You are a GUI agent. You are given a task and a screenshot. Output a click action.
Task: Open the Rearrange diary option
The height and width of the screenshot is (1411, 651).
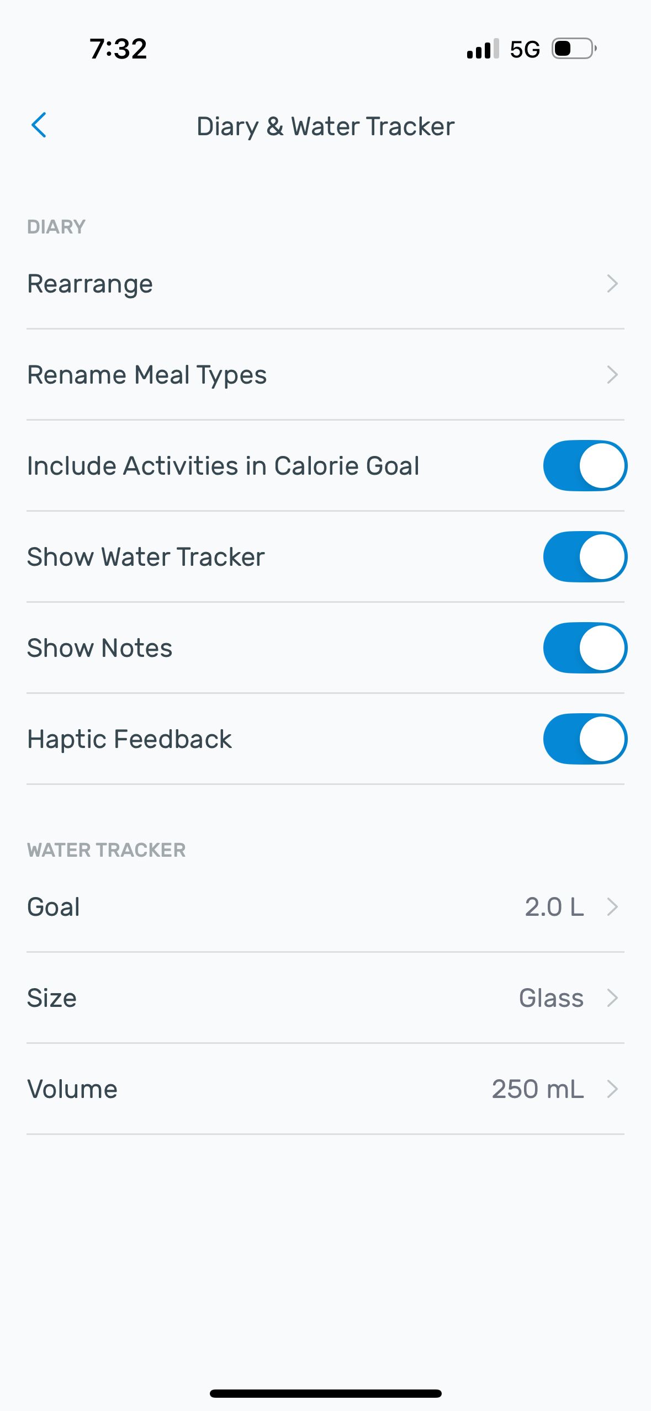[90, 284]
